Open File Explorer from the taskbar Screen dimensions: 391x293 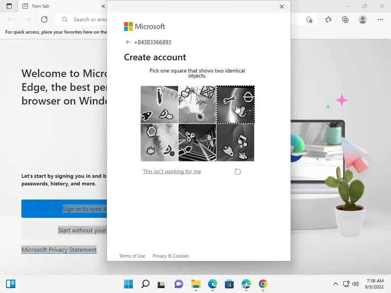[196, 284]
